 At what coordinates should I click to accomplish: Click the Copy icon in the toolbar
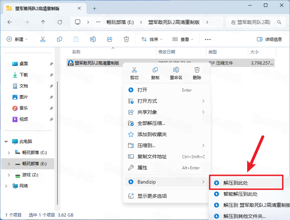pos(60,39)
